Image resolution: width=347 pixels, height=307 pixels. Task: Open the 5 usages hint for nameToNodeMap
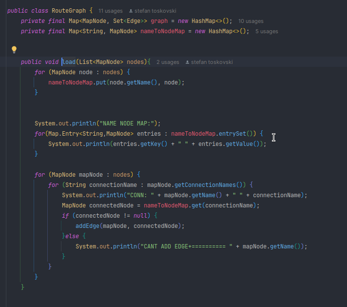[x=267, y=31]
